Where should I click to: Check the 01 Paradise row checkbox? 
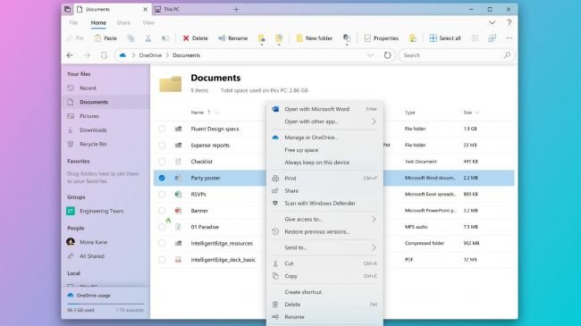click(162, 227)
